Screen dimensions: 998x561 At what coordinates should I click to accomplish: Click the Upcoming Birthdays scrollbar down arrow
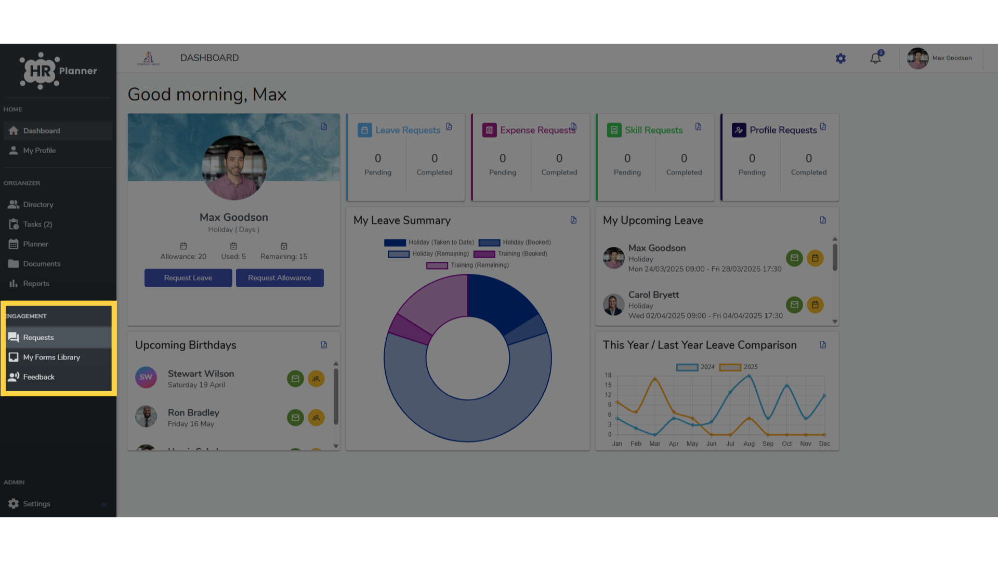click(336, 446)
